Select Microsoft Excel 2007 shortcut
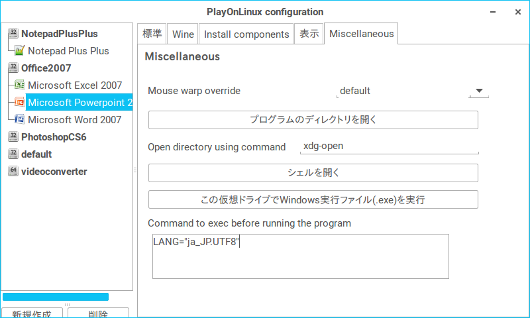This screenshot has width=530, height=318. (75, 85)
